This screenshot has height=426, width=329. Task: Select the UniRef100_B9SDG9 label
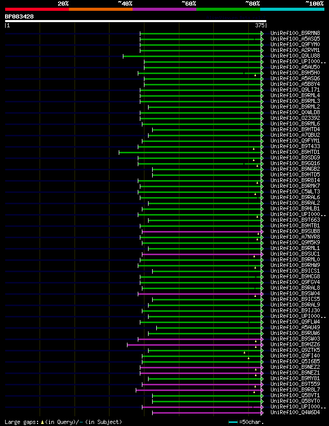coord(295,157)
